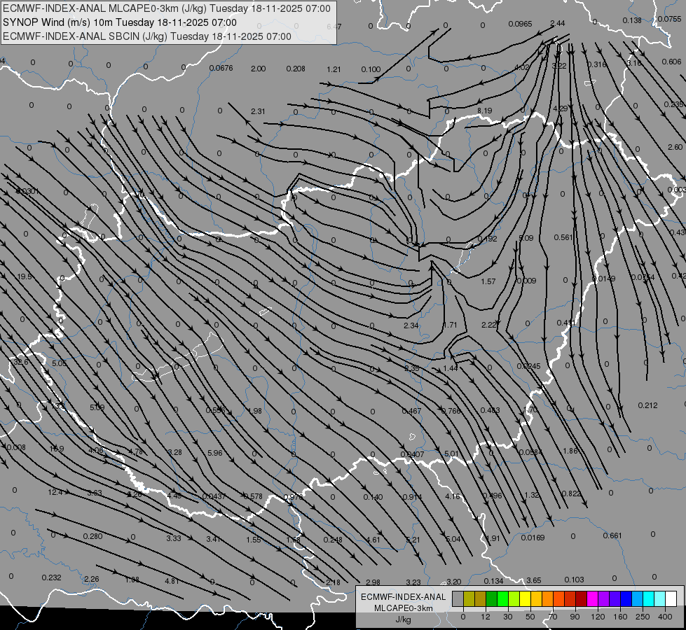This screenshot has width=686, height=630.
Task: Click the map value 2.44
Action: [x=557, y=23]
